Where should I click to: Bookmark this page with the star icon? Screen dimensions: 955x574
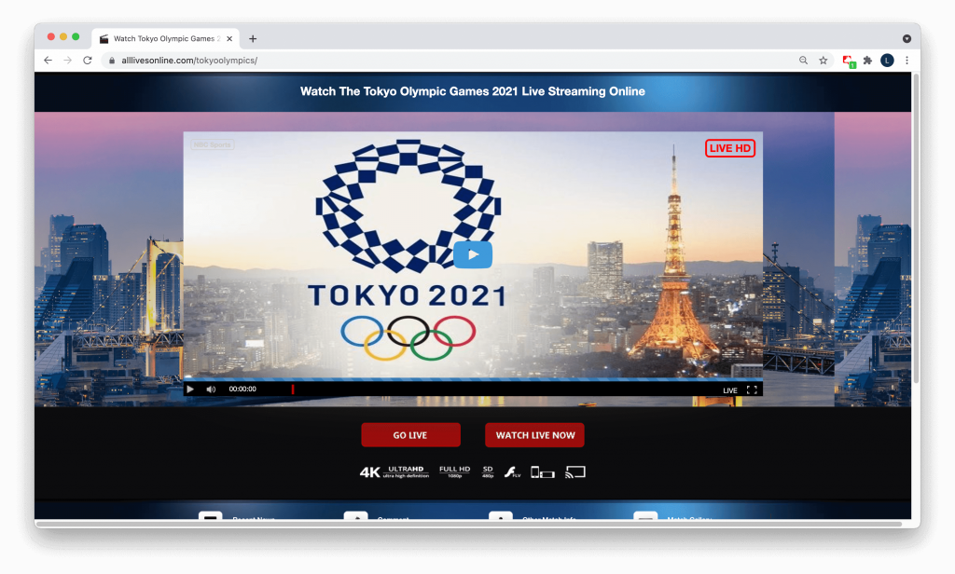click(x=824, y=61)
